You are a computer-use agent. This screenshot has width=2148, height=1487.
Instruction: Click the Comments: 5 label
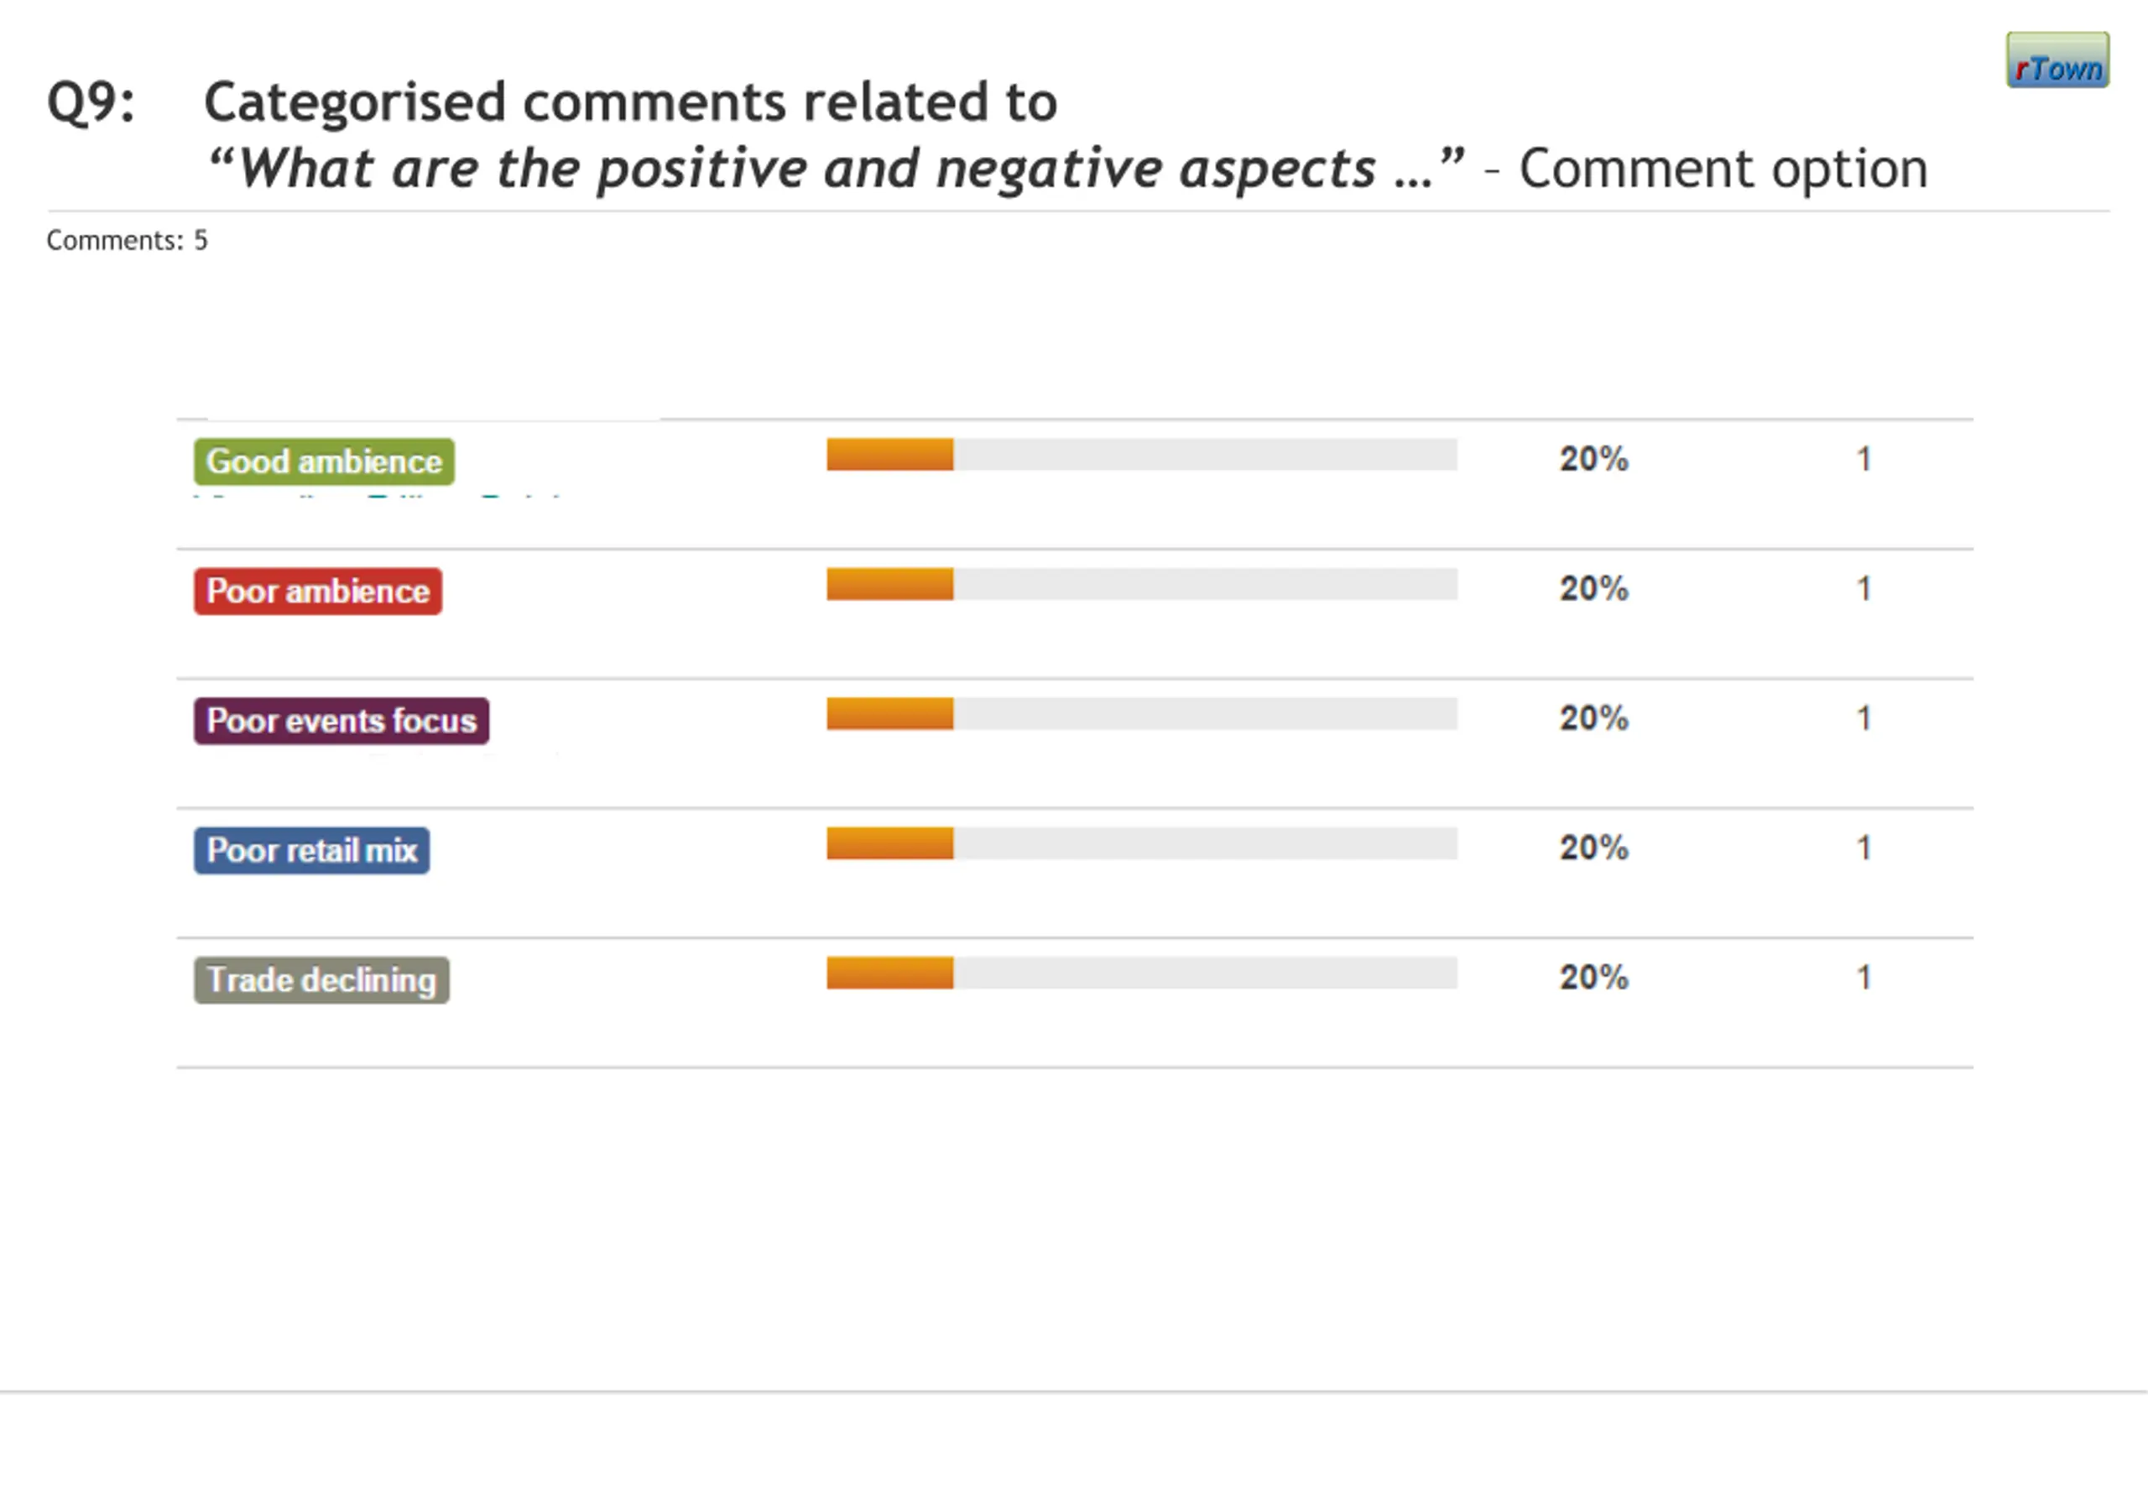tap(127, 240)
